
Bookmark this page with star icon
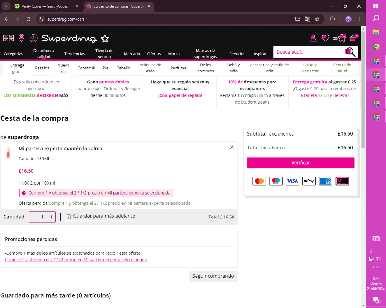pos(317,19)
